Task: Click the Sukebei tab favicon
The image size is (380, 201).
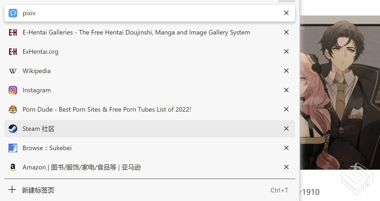Action: 13,148
